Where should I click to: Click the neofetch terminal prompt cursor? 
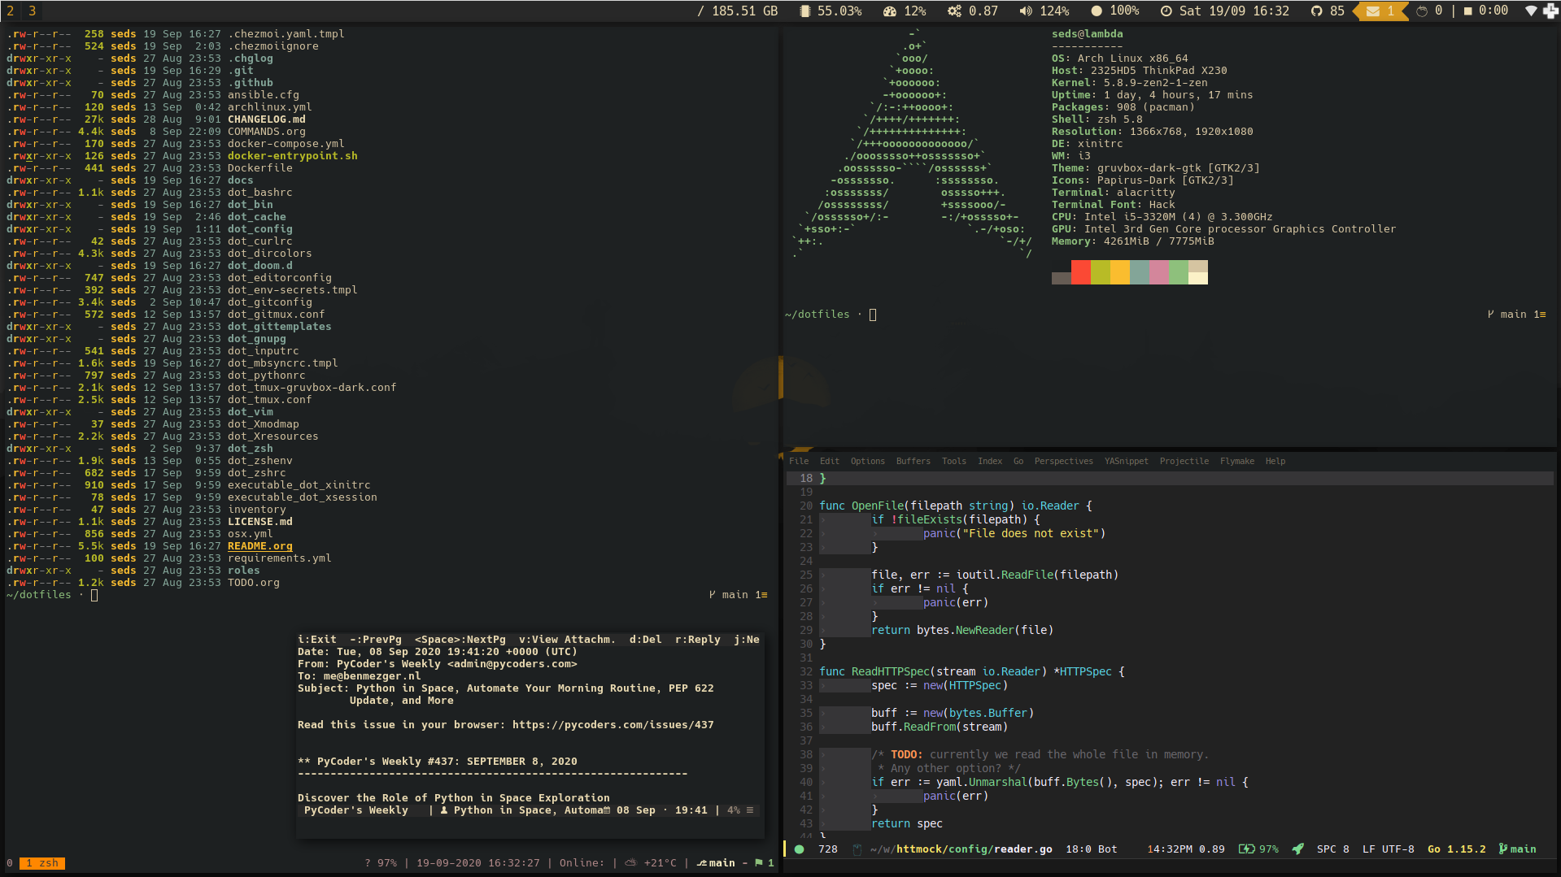(x=873, y=315)
